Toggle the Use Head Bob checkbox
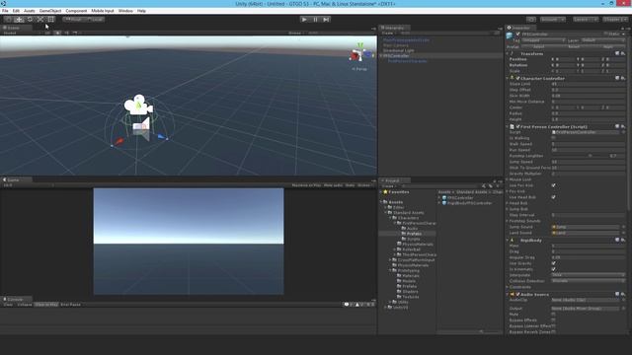 (x=553, y=197)
